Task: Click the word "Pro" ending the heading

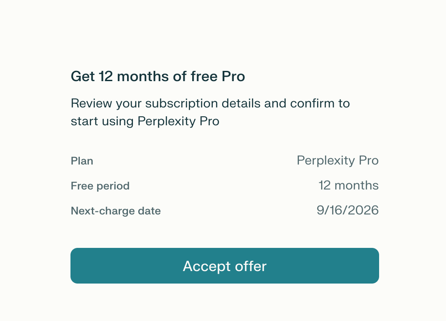Action: tap(233, 77)
